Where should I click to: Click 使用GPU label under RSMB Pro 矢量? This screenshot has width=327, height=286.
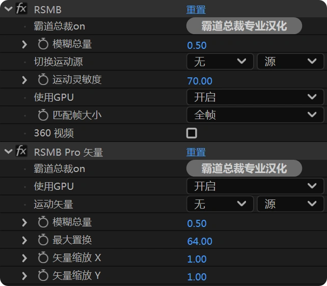[x=54, y=186]
